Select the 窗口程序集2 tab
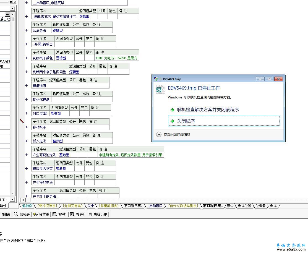This screenshot has width=308, height=253. pos(133,206)
